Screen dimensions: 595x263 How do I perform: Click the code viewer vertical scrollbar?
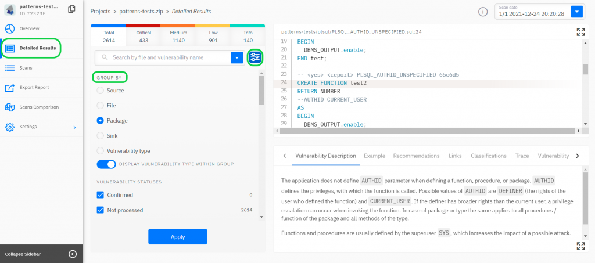[x=585, y=69]
